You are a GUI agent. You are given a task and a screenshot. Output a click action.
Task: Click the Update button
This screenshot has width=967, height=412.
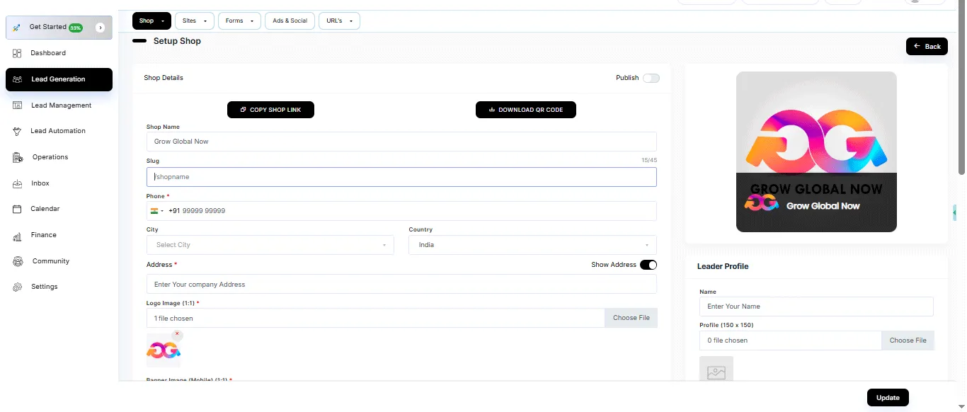tap(888, 397)
